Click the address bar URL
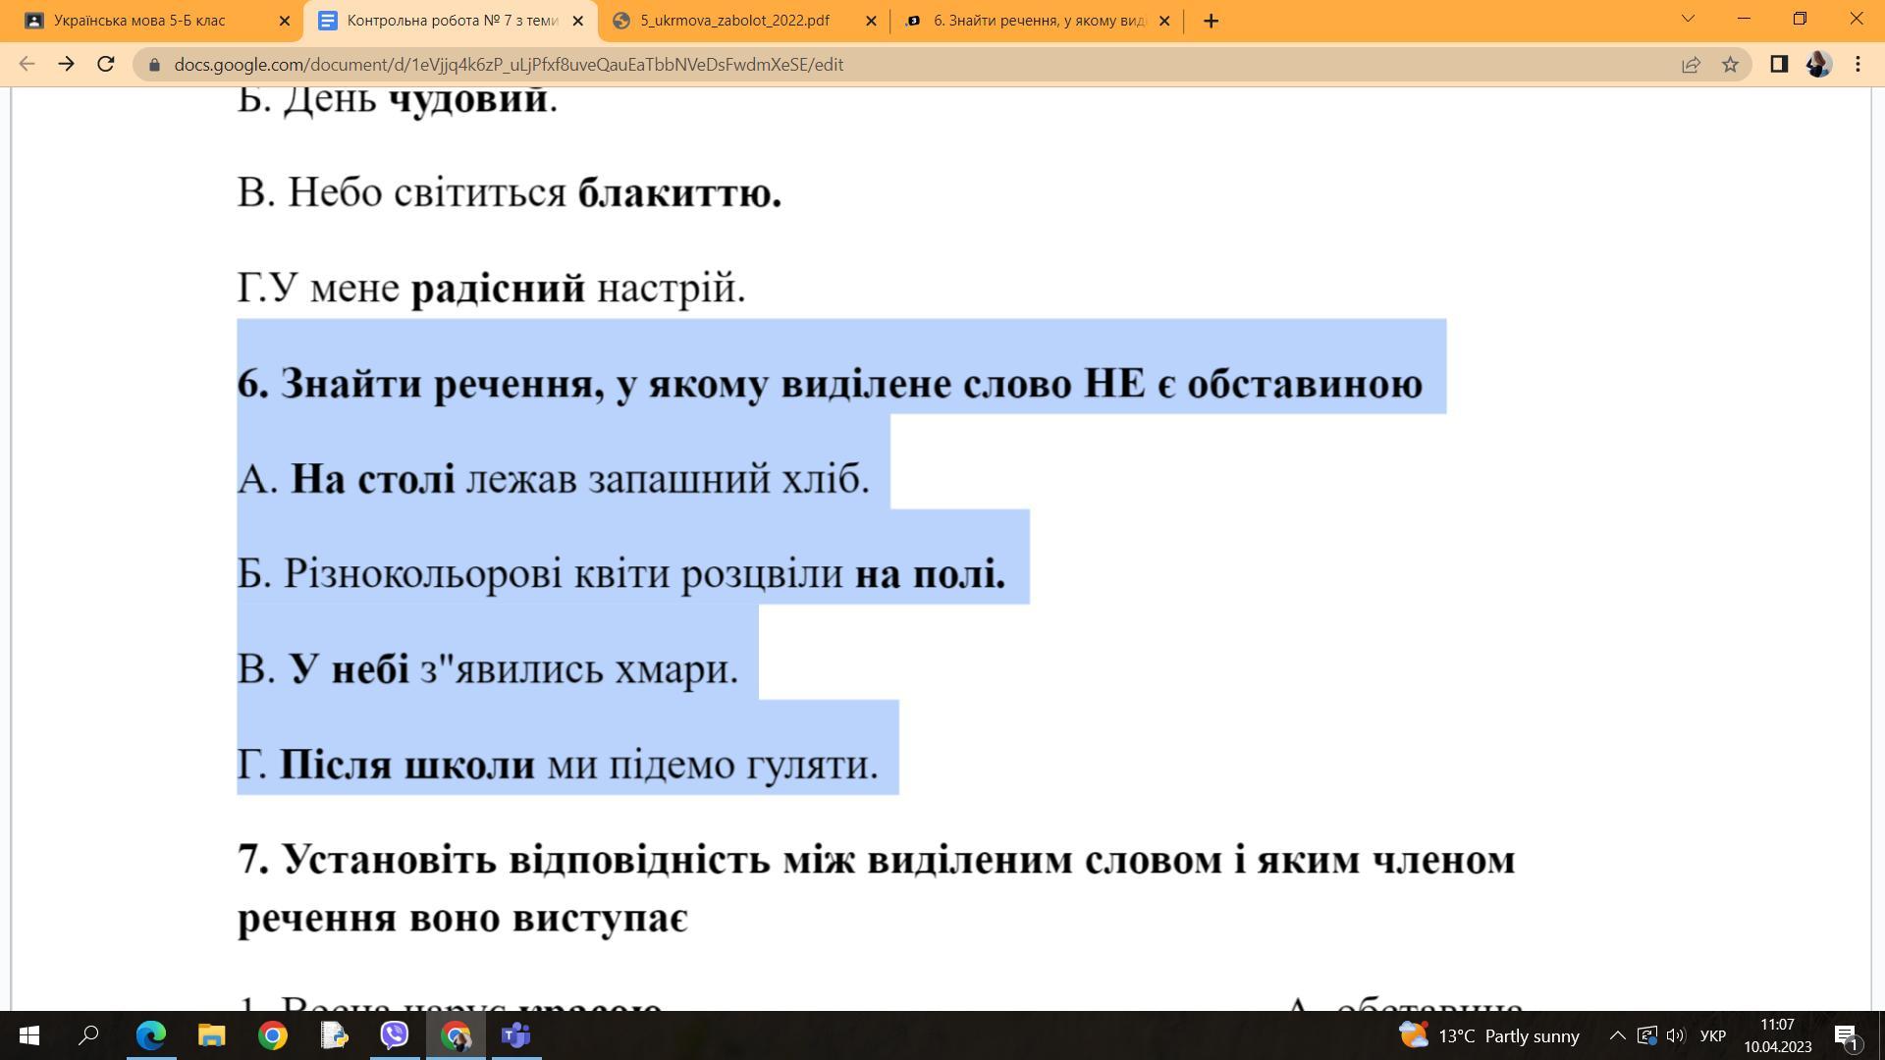Image resolution: width=1885 pixels, height=1060 pixels. click(x=508, y=65)
